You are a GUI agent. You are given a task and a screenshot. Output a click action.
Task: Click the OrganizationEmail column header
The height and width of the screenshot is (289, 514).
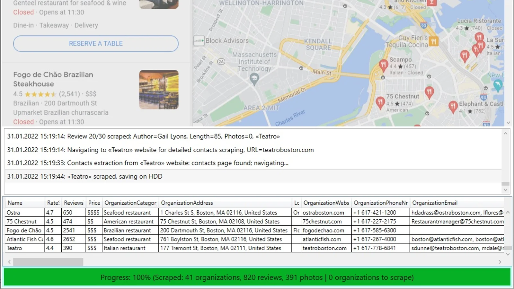coord(457,203)
